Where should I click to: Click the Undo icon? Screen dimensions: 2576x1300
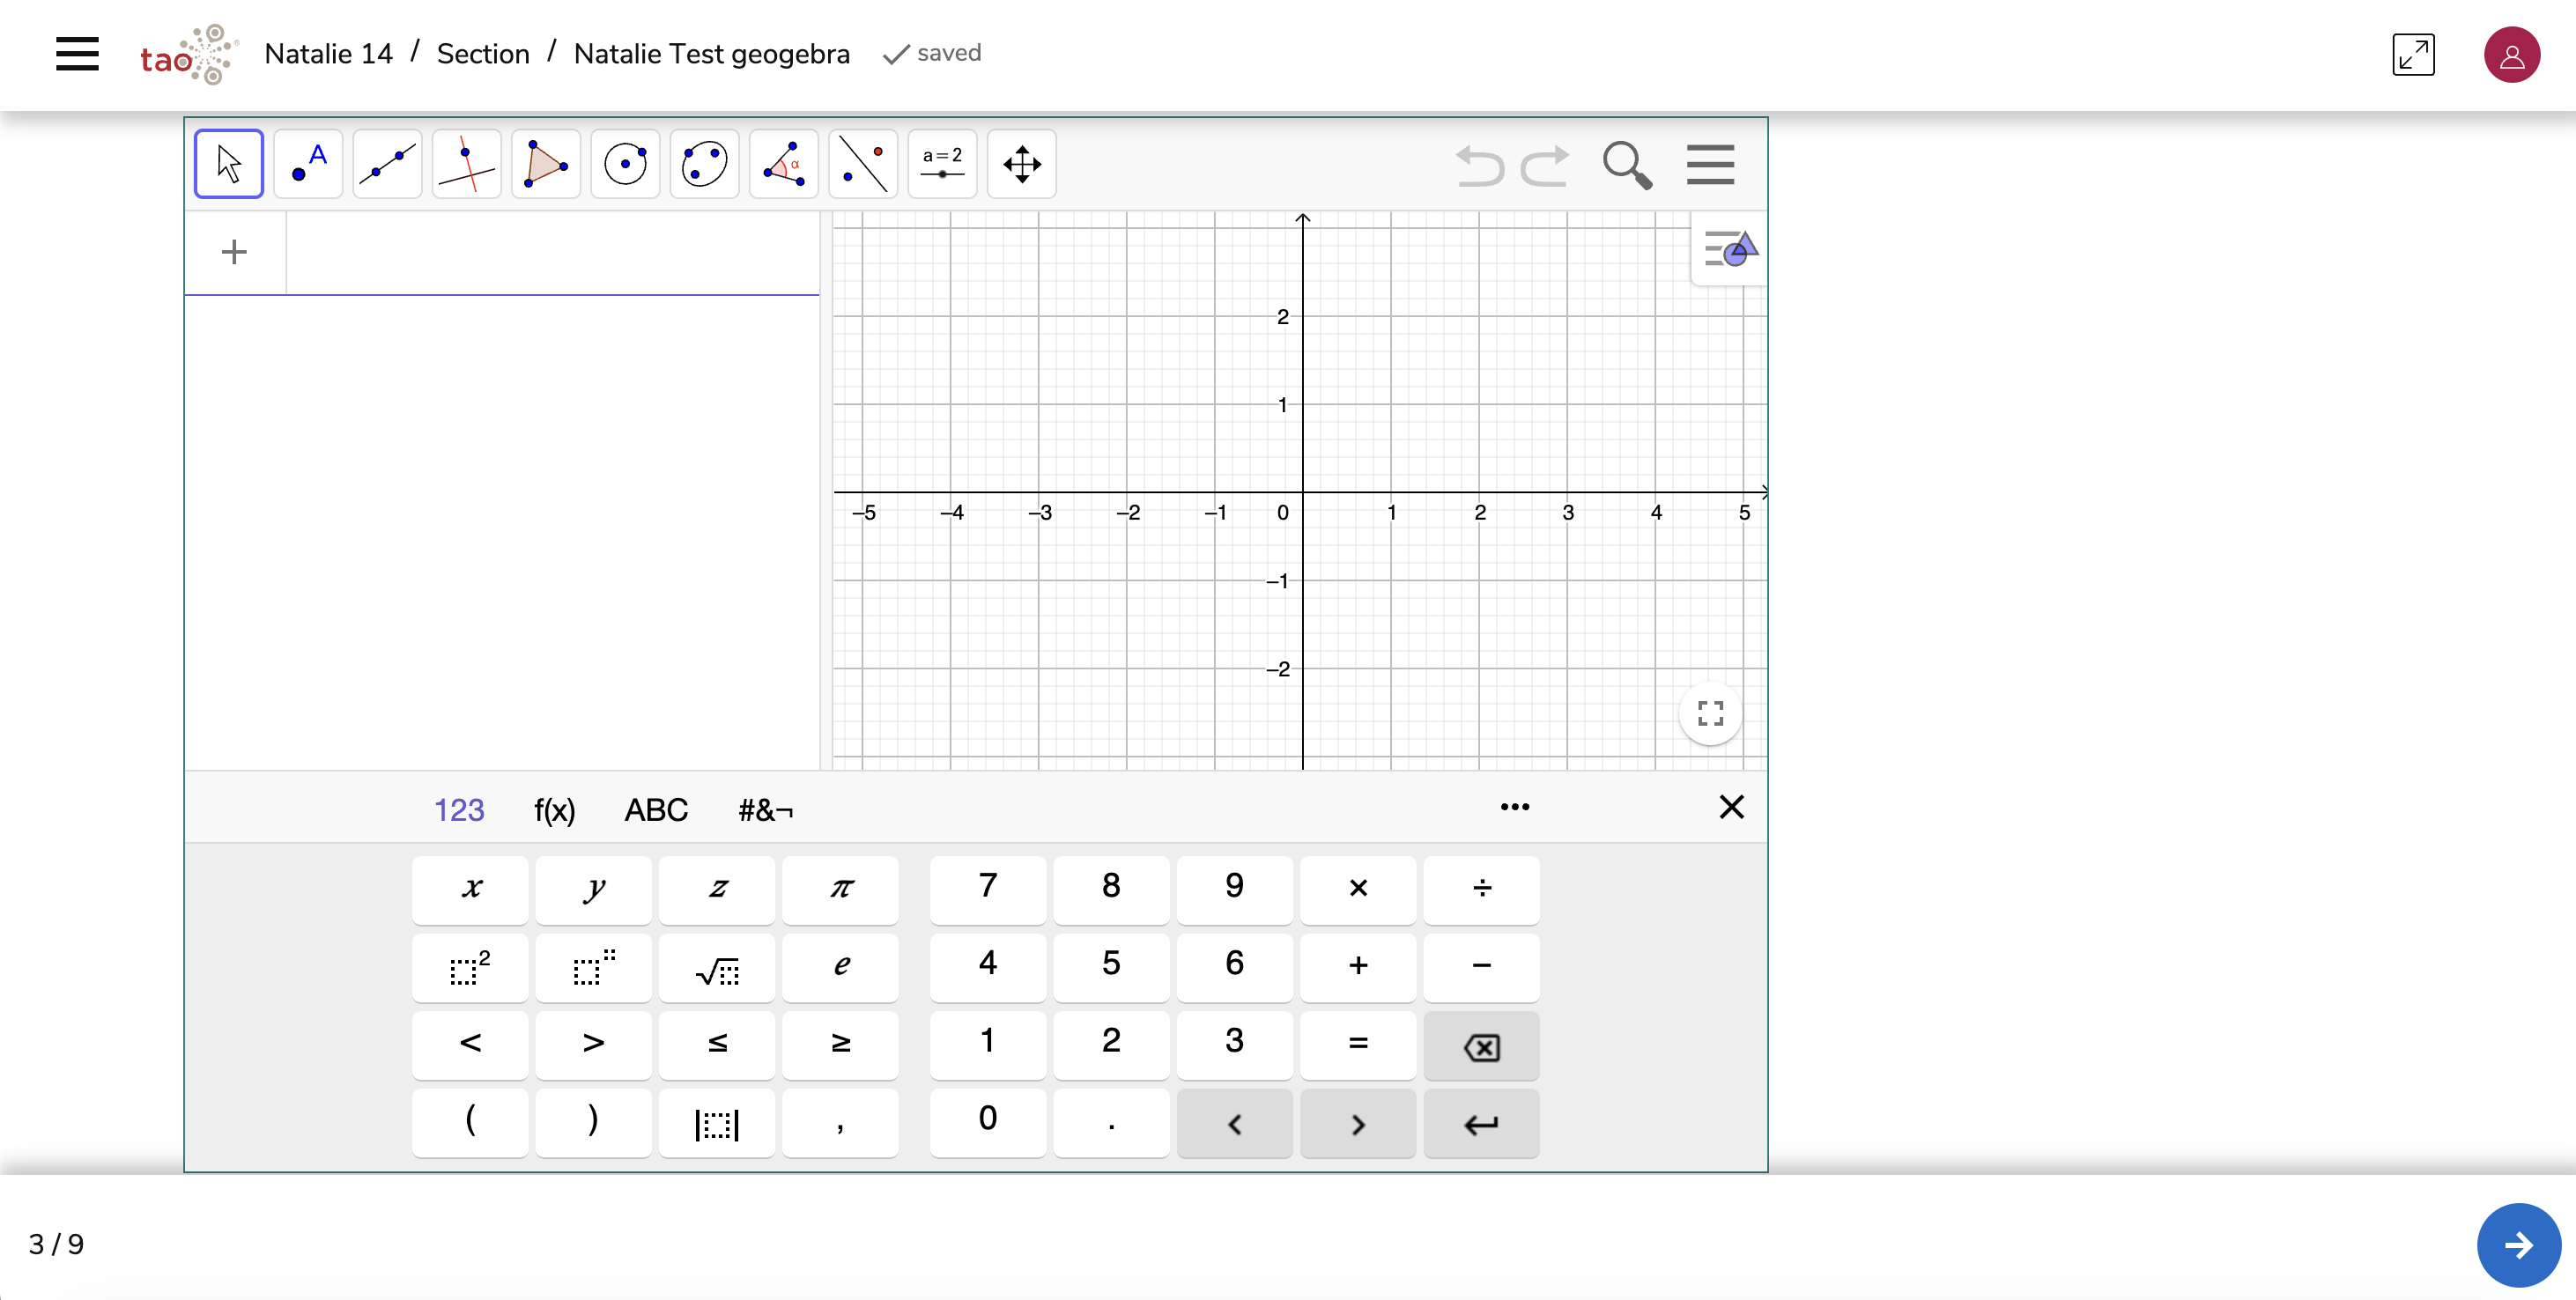1480,166
